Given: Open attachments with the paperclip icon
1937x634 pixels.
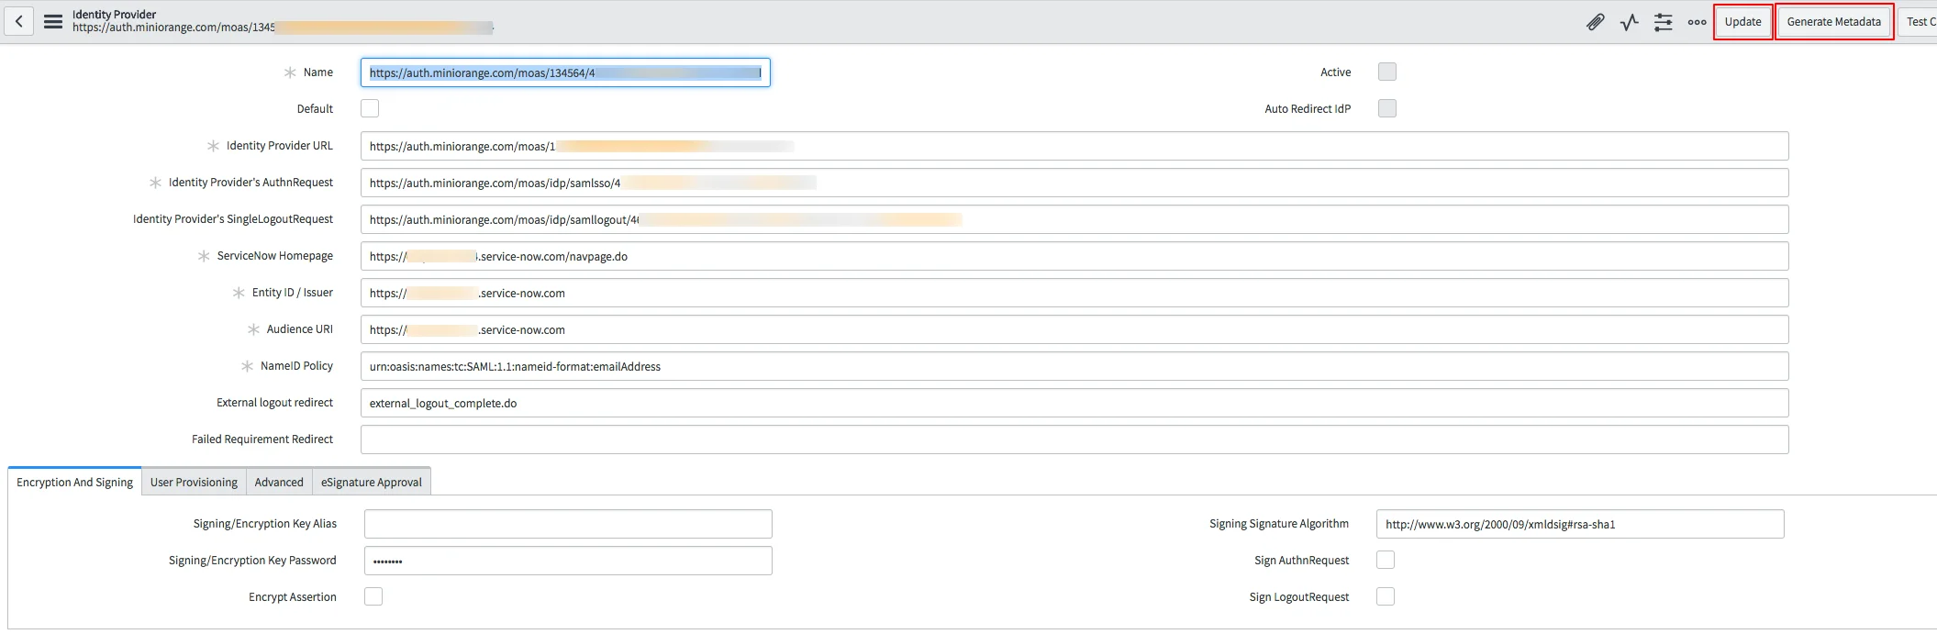Looking at the screenshot, I should tap(1596, 22).
